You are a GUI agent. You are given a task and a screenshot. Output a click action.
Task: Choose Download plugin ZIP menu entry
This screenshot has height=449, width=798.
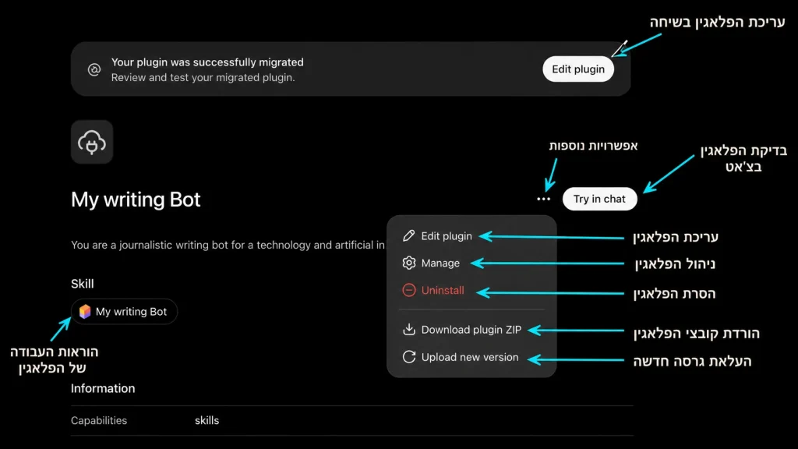pyautogui.click(x=471, y=330)
